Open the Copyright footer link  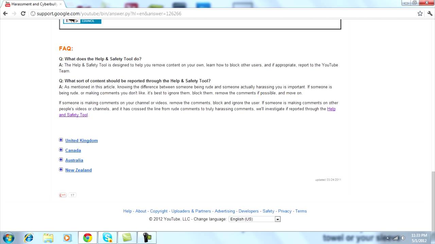[159, 211]
